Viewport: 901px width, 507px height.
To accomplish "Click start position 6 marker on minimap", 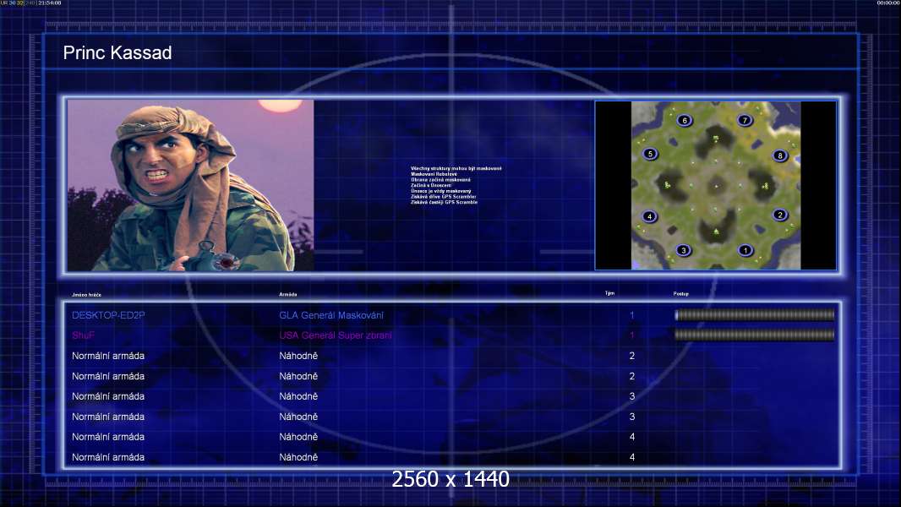I will coord(685,120).
